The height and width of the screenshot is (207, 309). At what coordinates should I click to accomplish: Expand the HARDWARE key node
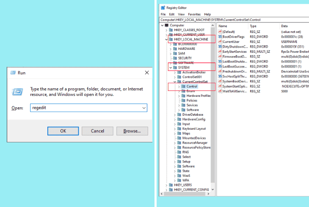click(171, 49)
